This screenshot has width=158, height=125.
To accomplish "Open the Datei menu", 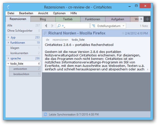I will tap(11, 13).
